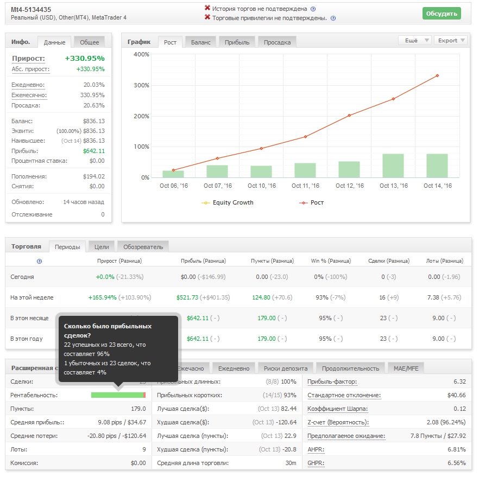
Task: Click the +165.94% weekly growth value
Action: coord(102,297)
